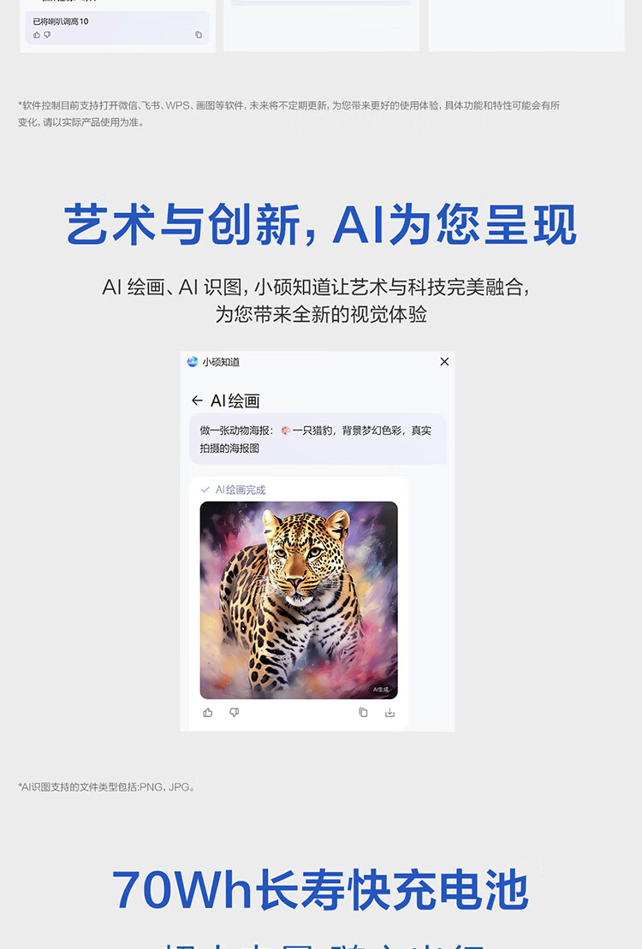The width and height of the screenshot is (642, 949).
Task: Download the generated leopard picture
Action: pos(389,712)
